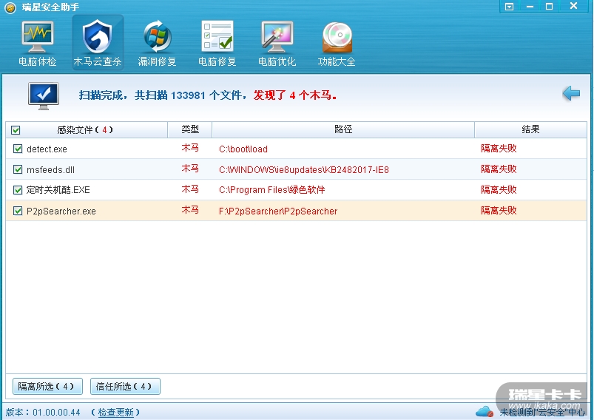This screenshot has height=420, width=594.
Task: Click 隔离失败 result for 定时关机酷.EXE
Action: pos(499,190)
